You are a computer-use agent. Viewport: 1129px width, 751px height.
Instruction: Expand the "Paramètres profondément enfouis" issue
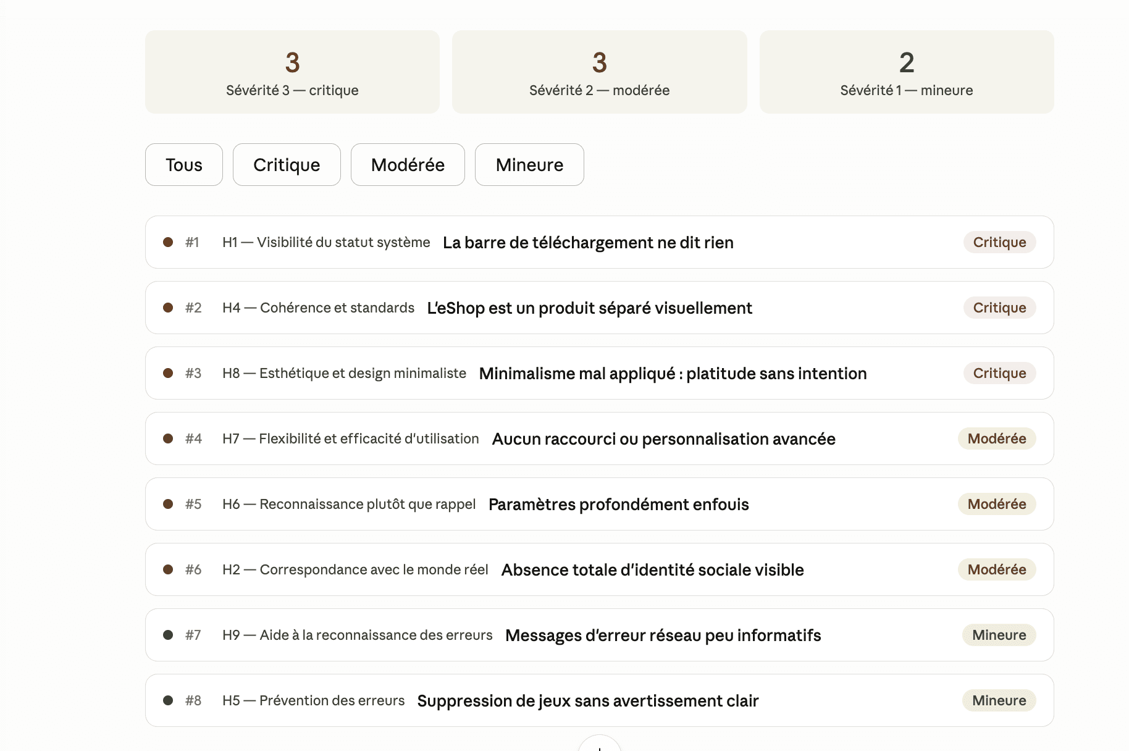point(600,504)
